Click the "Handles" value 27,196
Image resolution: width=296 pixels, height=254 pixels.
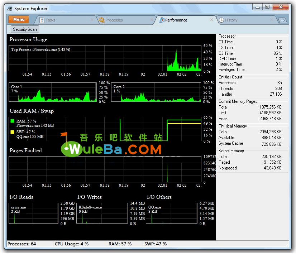(276, 94)
